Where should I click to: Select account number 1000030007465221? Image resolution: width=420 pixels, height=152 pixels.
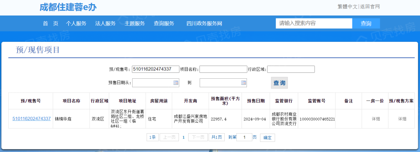[x=317, y=119]
